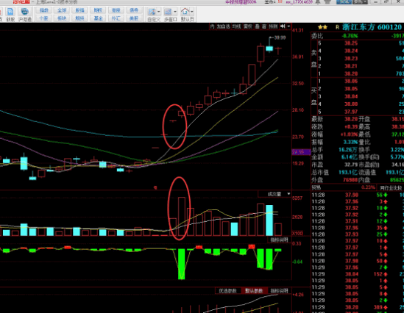404x313 pixels.
Task: Click the 沪港通 toolbar icon
Action: [x=25, y=15]
